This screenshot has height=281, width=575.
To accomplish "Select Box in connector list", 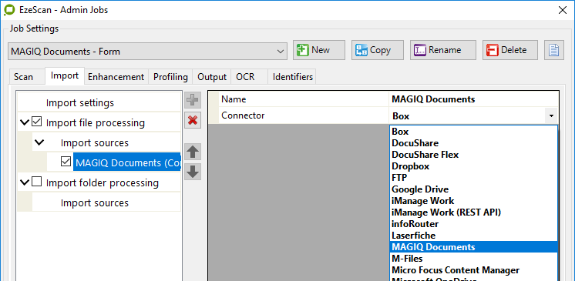I will 473,131.
